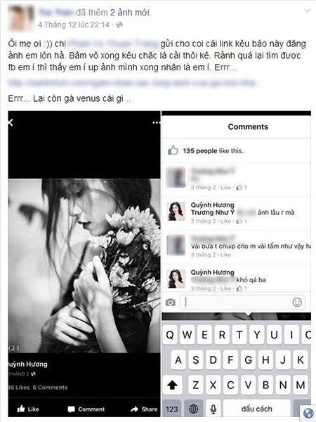Screen dimensions: 316x422
Task: Tap the 123 numbers key
Action: (x=172, y=409)
